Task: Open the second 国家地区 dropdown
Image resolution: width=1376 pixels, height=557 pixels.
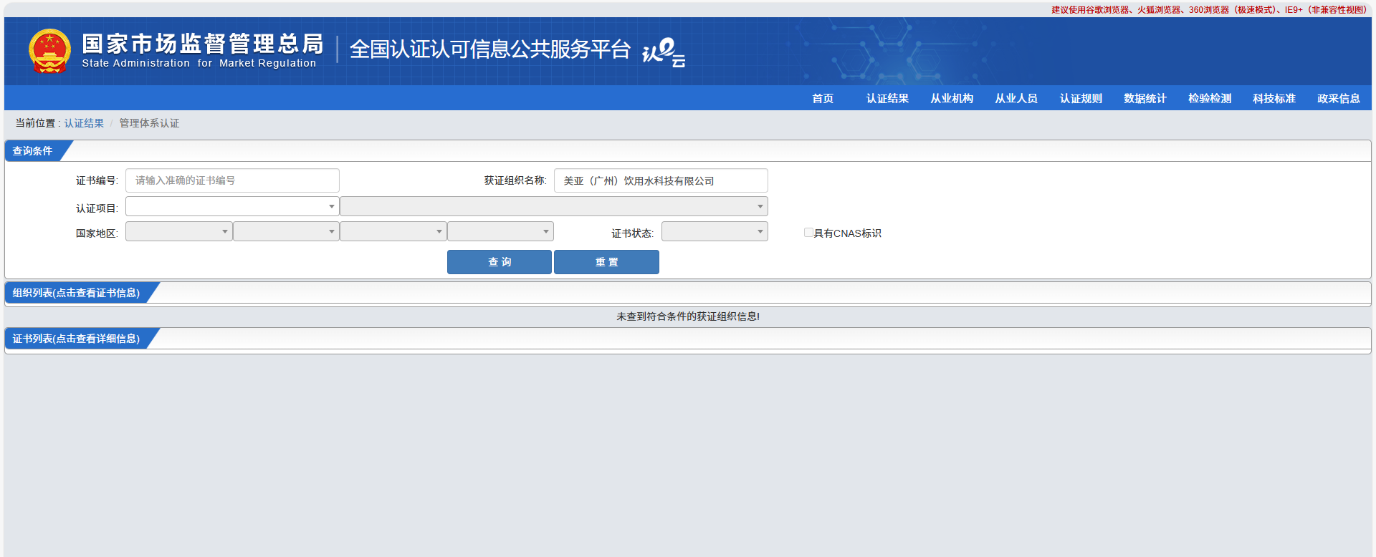Action: (x=286, y=231)
